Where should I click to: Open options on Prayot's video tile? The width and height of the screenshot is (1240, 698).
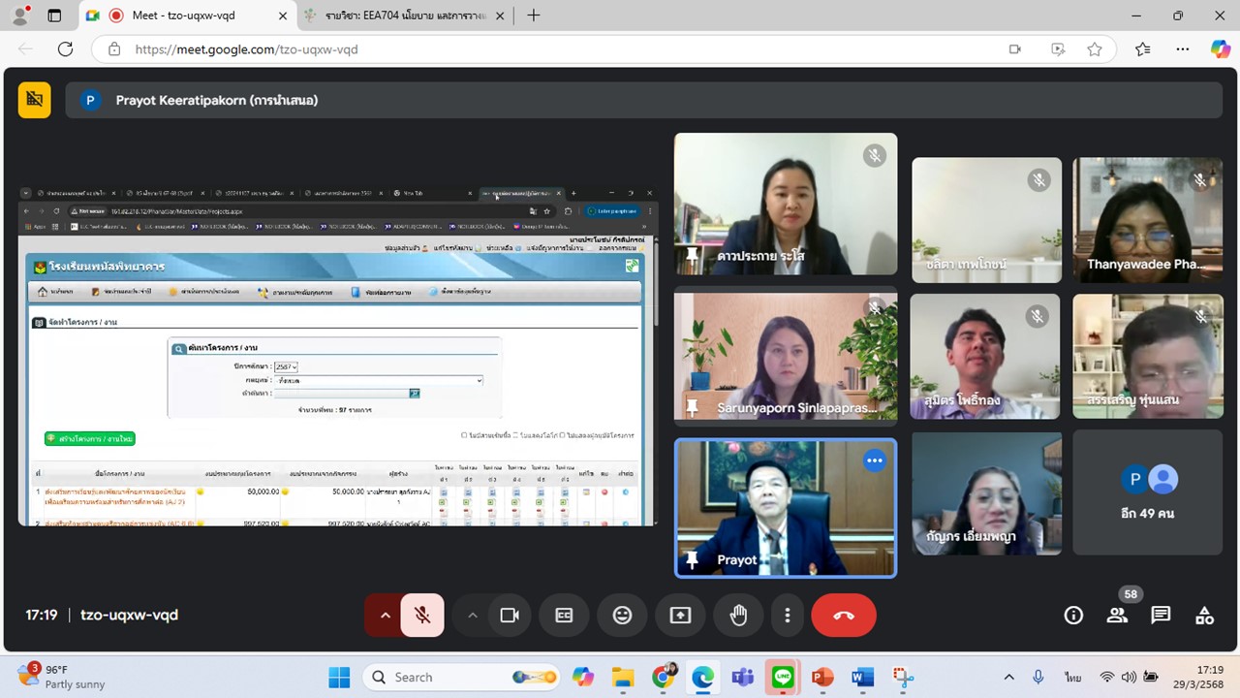point(874,461)
